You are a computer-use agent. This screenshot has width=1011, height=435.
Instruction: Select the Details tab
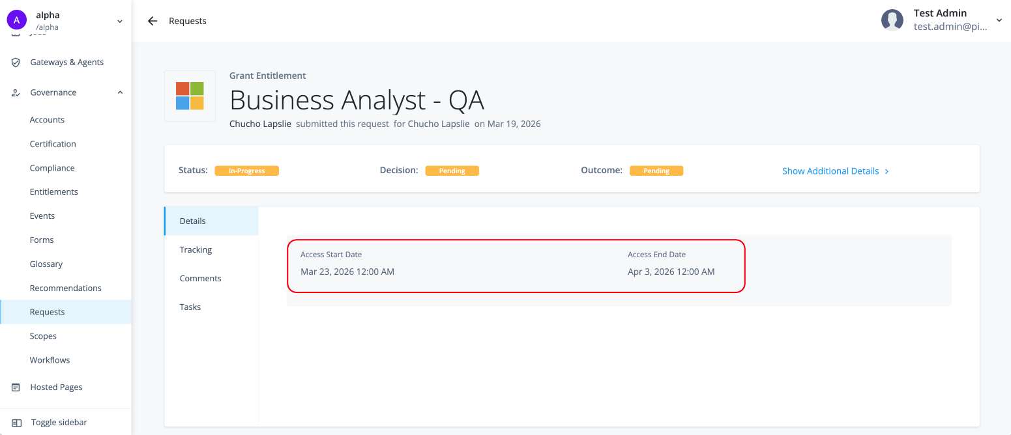click(x=211, y=221)
